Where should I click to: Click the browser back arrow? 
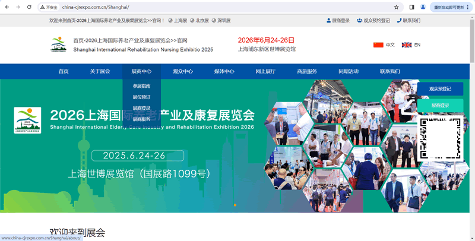[7, 7]
